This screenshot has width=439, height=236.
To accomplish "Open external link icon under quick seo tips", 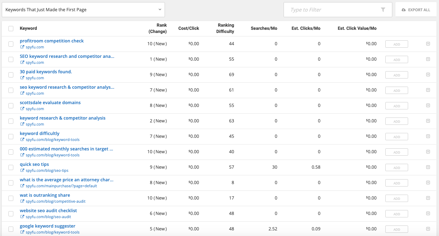I will tap(22, 170).
